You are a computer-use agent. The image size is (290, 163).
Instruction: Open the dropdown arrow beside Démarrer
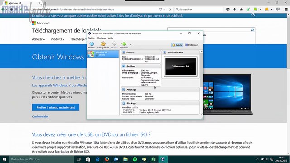(130, 45)
